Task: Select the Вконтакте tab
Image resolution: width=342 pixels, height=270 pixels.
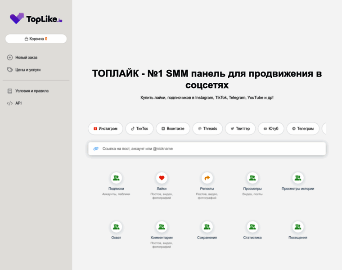Action: [173, 128]
